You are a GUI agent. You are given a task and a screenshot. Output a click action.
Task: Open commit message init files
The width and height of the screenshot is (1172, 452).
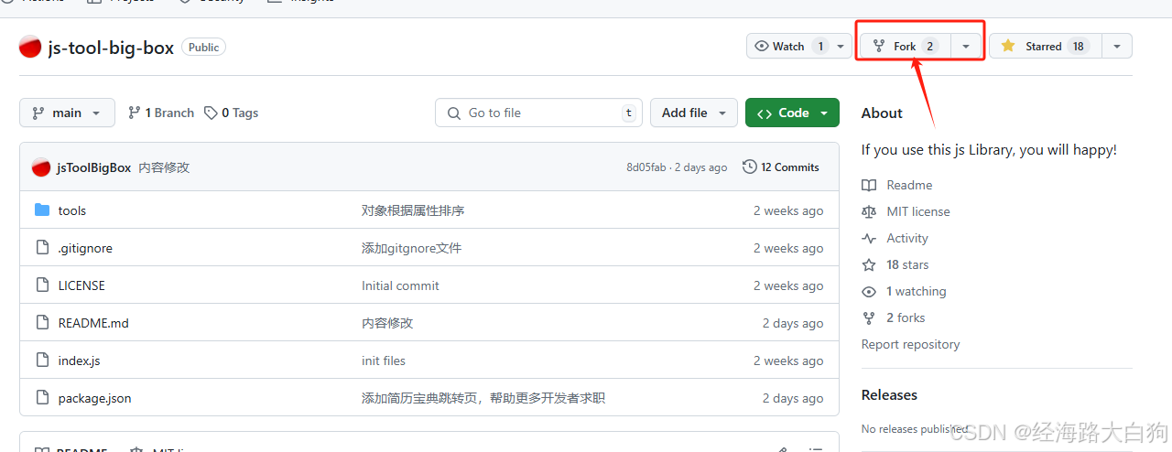[x=384, y=361]
